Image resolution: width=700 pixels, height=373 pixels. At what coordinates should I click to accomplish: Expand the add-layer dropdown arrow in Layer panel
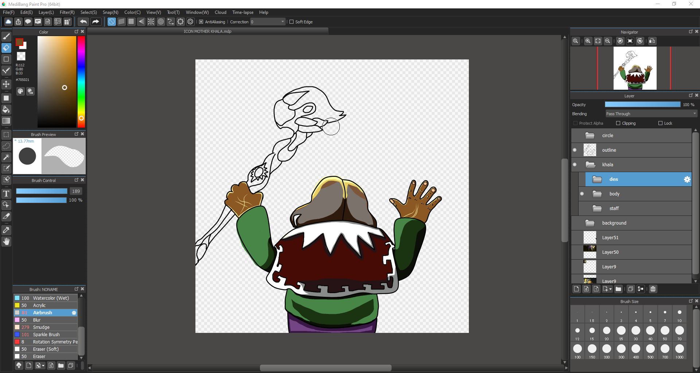[x=611, y=289]
